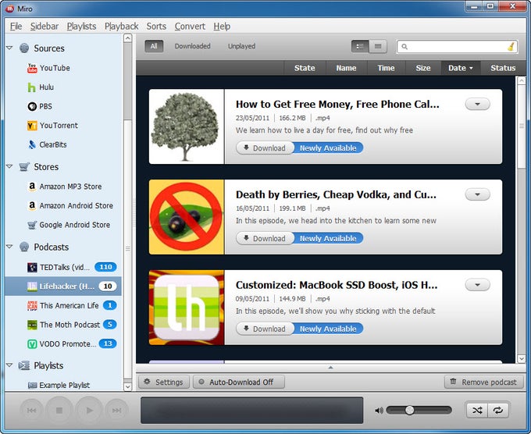Screen dimensions: 531x434
Task: Open dropdown for MacBook SSD Boost episode
Action: coord(477,285)
